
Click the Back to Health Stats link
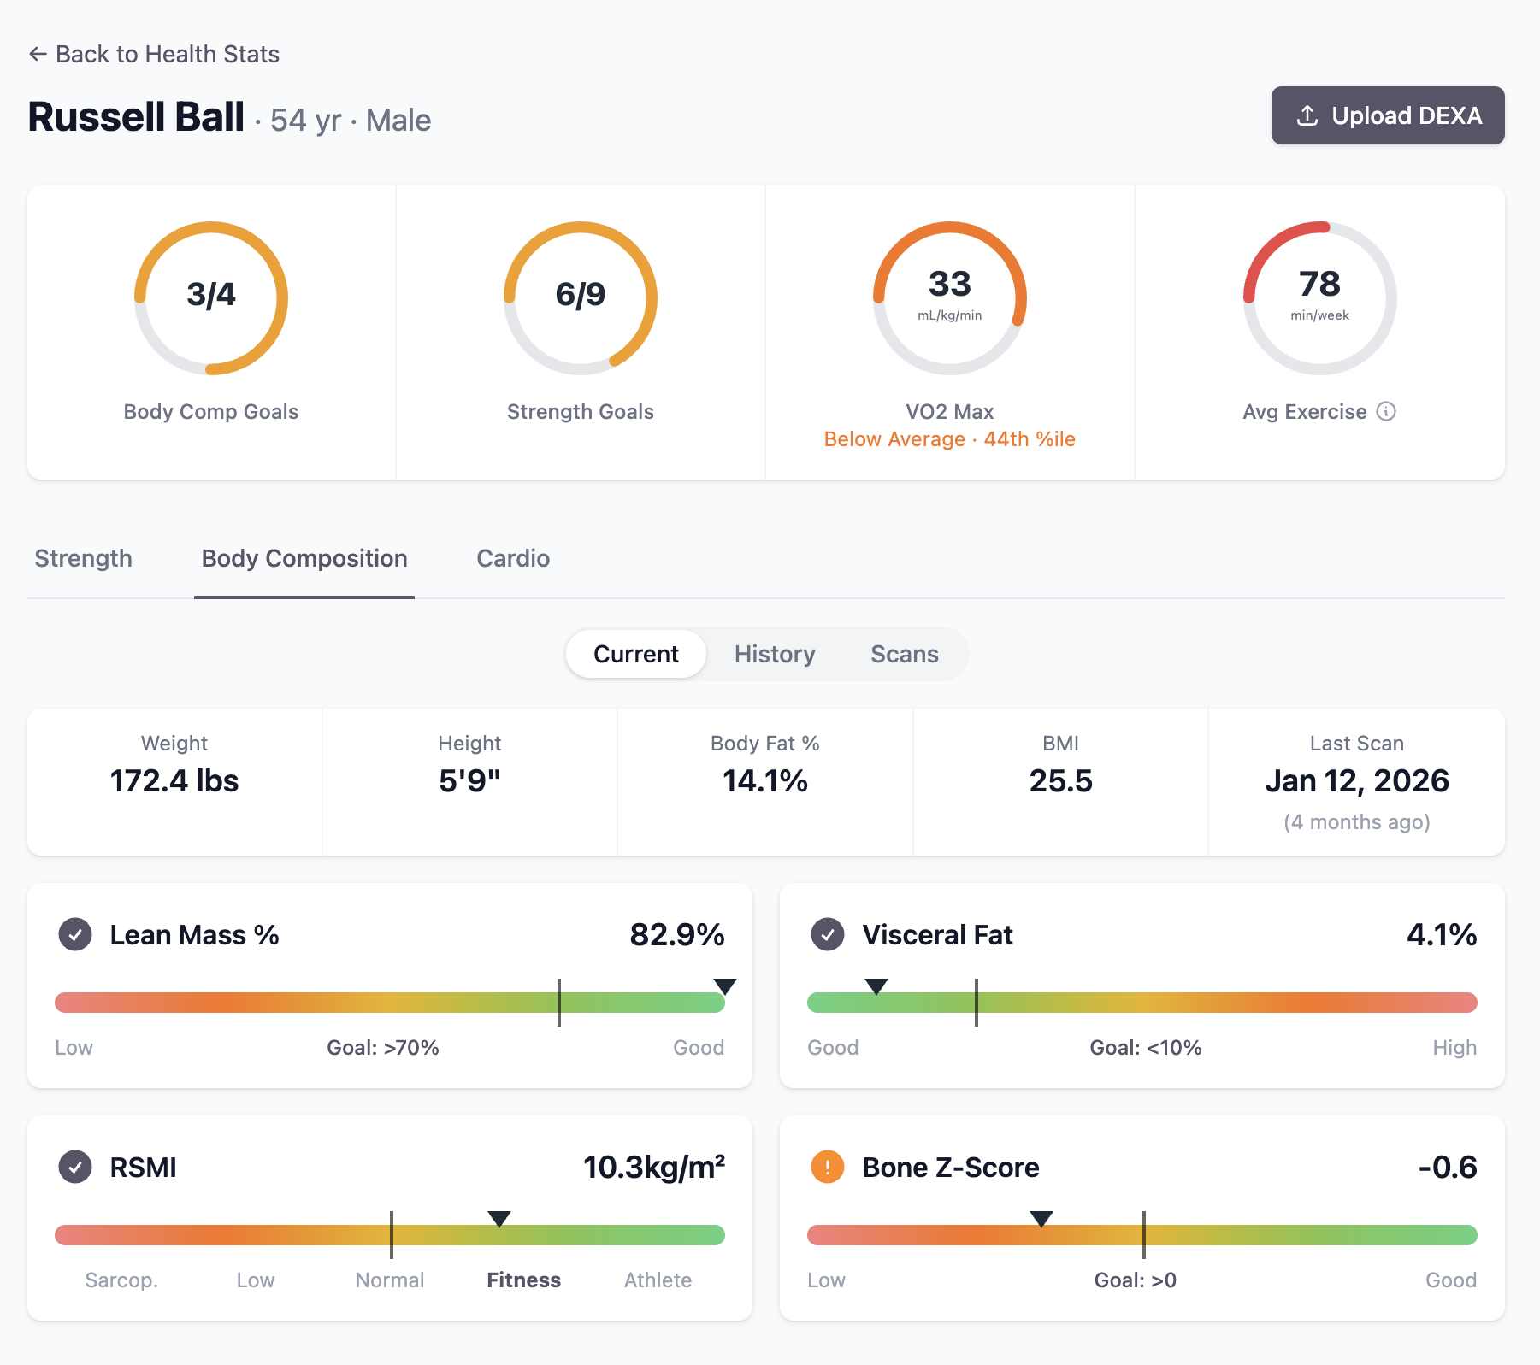point(155,53)
